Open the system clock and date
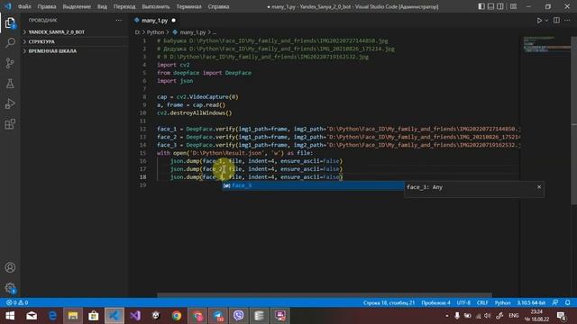Viewport: 577px width, 324px height. click(537, 316)
